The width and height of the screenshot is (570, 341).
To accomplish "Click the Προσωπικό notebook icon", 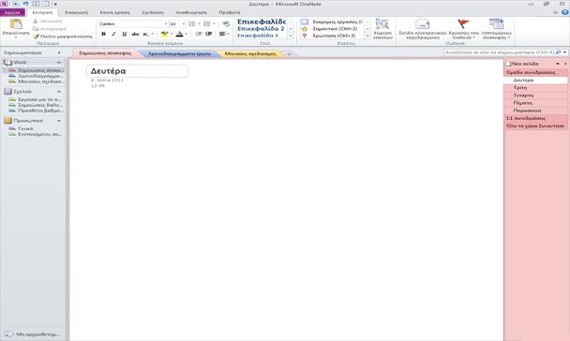I will click(7, 121).
